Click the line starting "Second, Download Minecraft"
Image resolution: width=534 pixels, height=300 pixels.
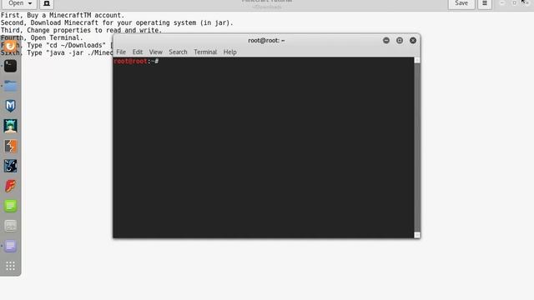[117, 22]
